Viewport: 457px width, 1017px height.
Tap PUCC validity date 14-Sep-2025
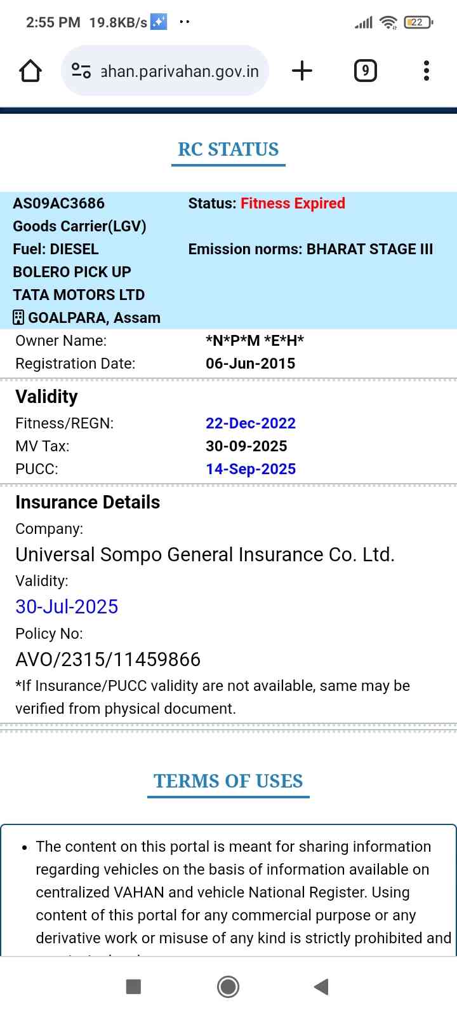click(x=251, y=469)
